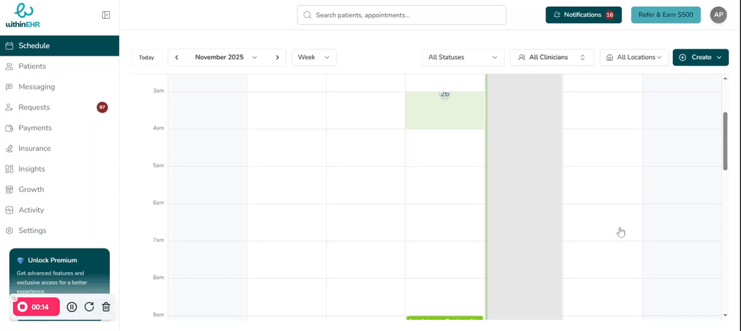Open the All Statuses filter dropdown

(x=463, y=57)
